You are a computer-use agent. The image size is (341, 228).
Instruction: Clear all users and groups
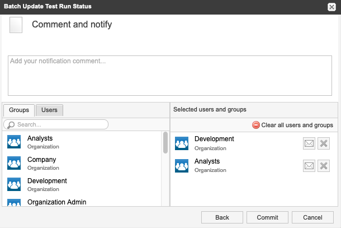click(297, 125)
